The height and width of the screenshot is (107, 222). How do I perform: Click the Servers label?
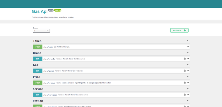[x=36, y=28]
